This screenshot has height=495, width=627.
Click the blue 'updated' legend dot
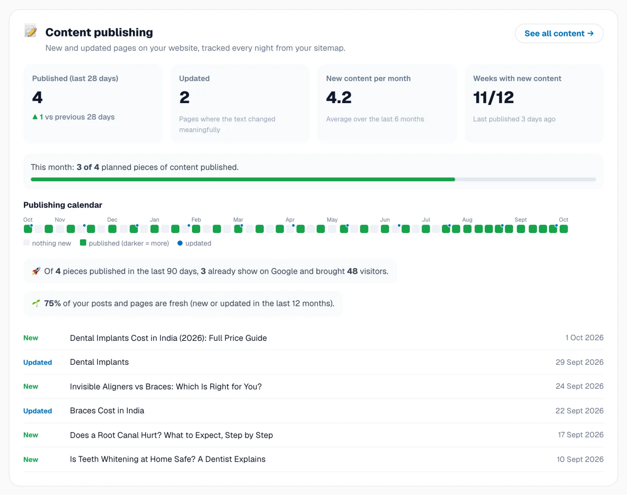click(x=180, y=243)
